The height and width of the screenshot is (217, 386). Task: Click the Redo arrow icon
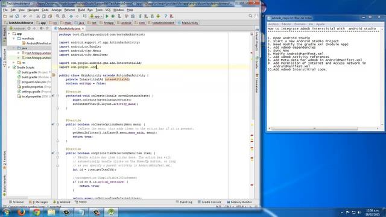[31, 16]
